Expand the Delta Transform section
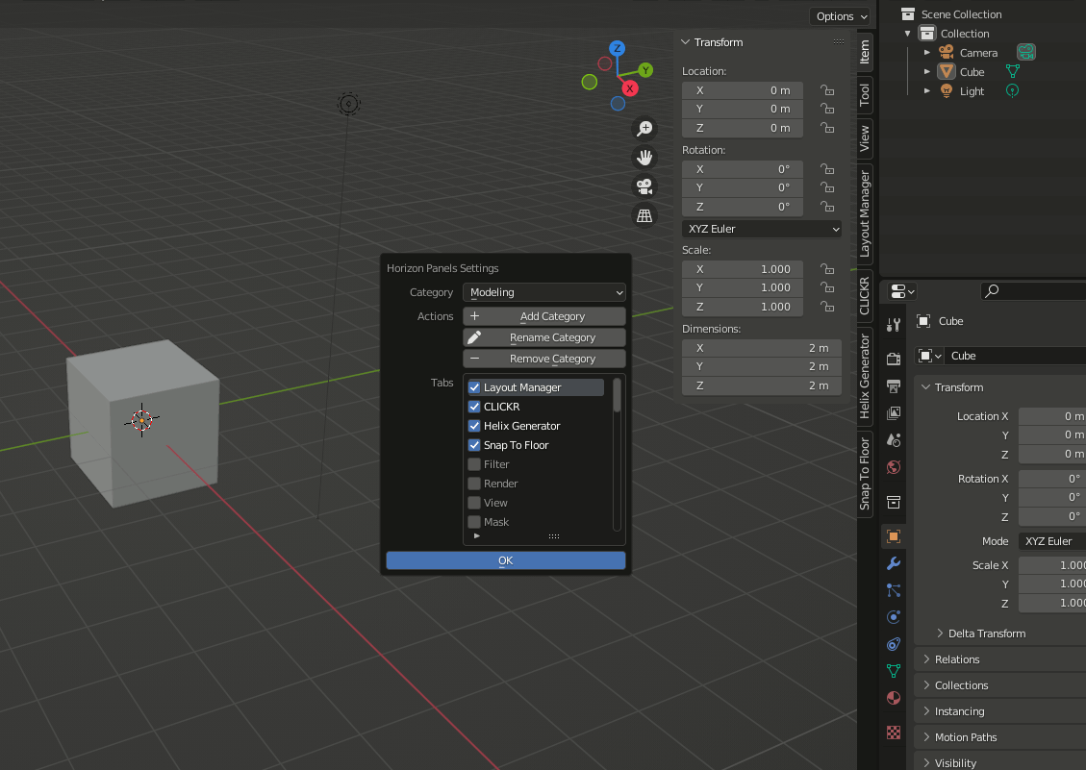 pyautogui.click(x=986, y=633)
